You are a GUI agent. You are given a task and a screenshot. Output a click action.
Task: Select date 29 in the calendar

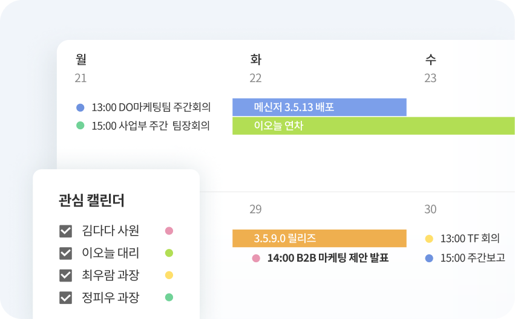[x=255, y=209]
